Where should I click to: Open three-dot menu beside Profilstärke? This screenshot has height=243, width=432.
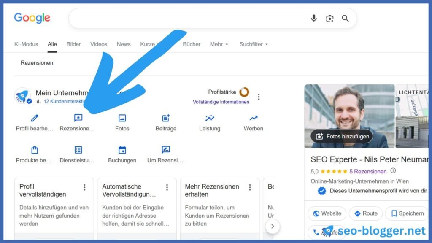(259, 97)
